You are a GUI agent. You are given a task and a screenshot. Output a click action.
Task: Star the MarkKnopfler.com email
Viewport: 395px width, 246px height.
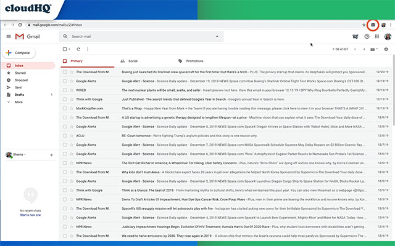coord(72,108)
